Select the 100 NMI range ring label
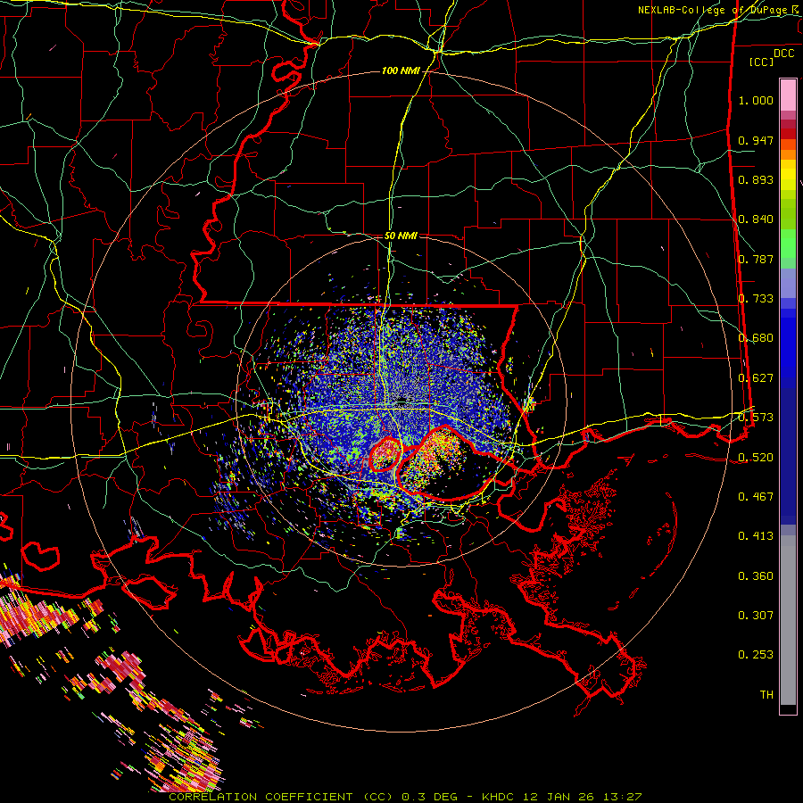This screenshot has height=803, width=803. (400, 70)
